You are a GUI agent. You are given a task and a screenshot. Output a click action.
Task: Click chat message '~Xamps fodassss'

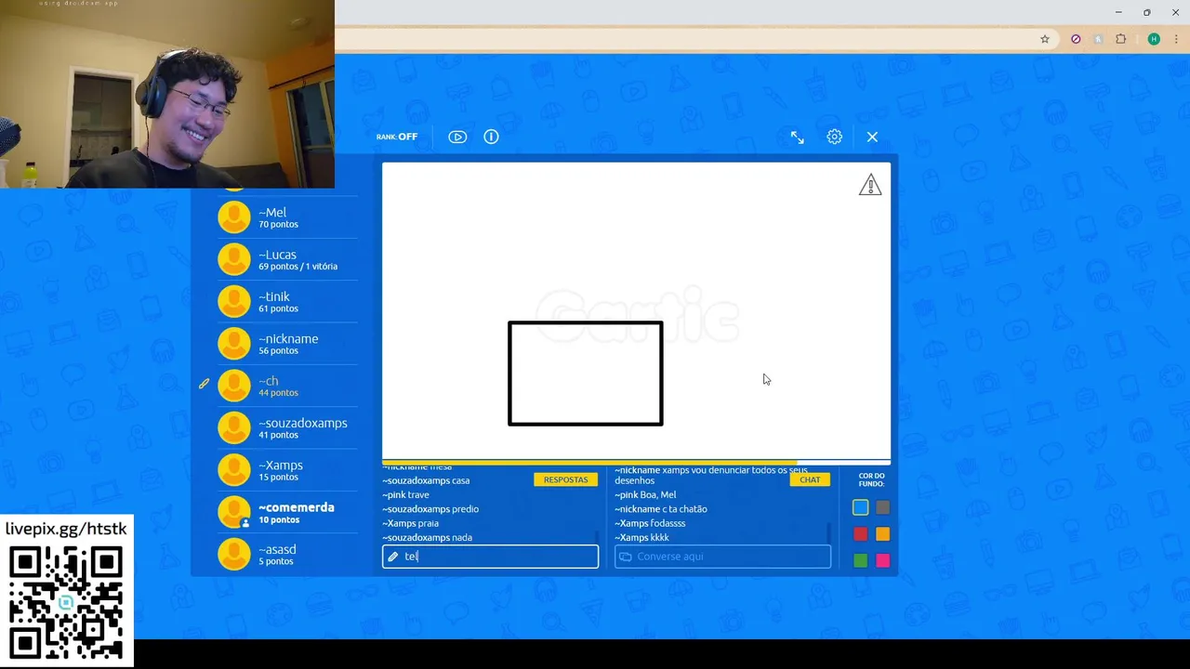point(650,523)
